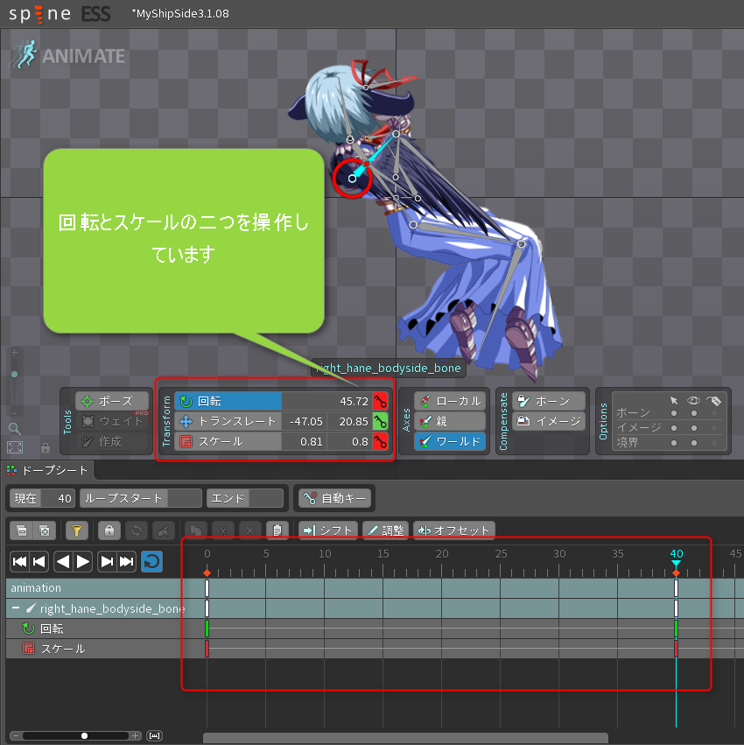Activate the トランスレート translate tool

pos(228,421)
